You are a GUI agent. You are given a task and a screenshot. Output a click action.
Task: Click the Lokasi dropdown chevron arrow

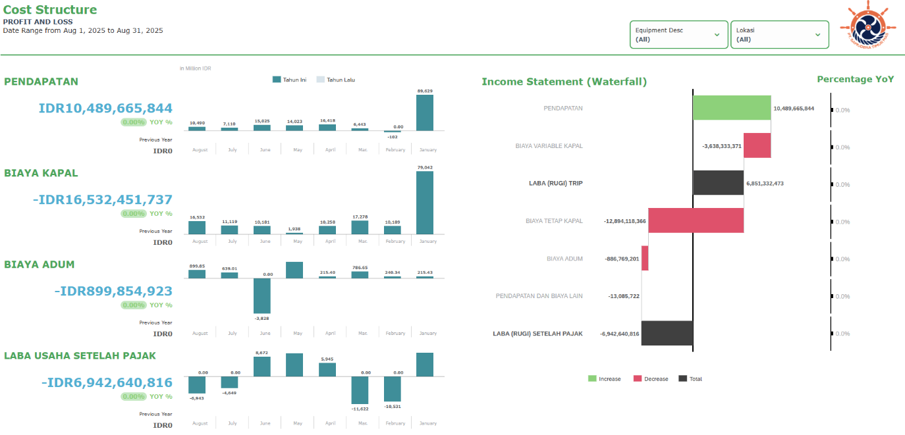click(817, 34)
